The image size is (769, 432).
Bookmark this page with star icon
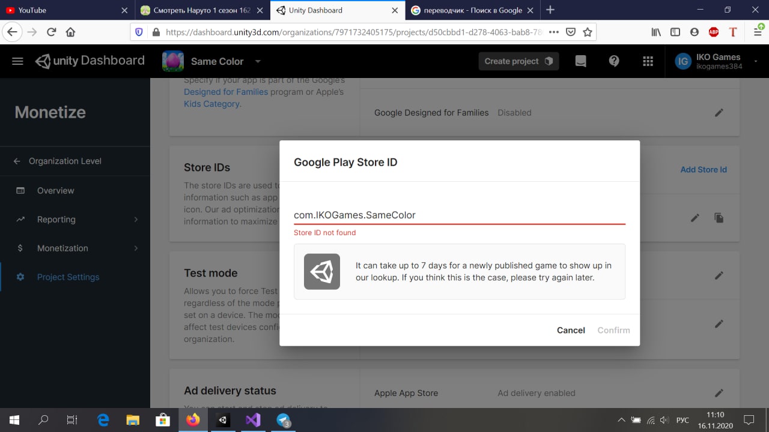[588, 32]
